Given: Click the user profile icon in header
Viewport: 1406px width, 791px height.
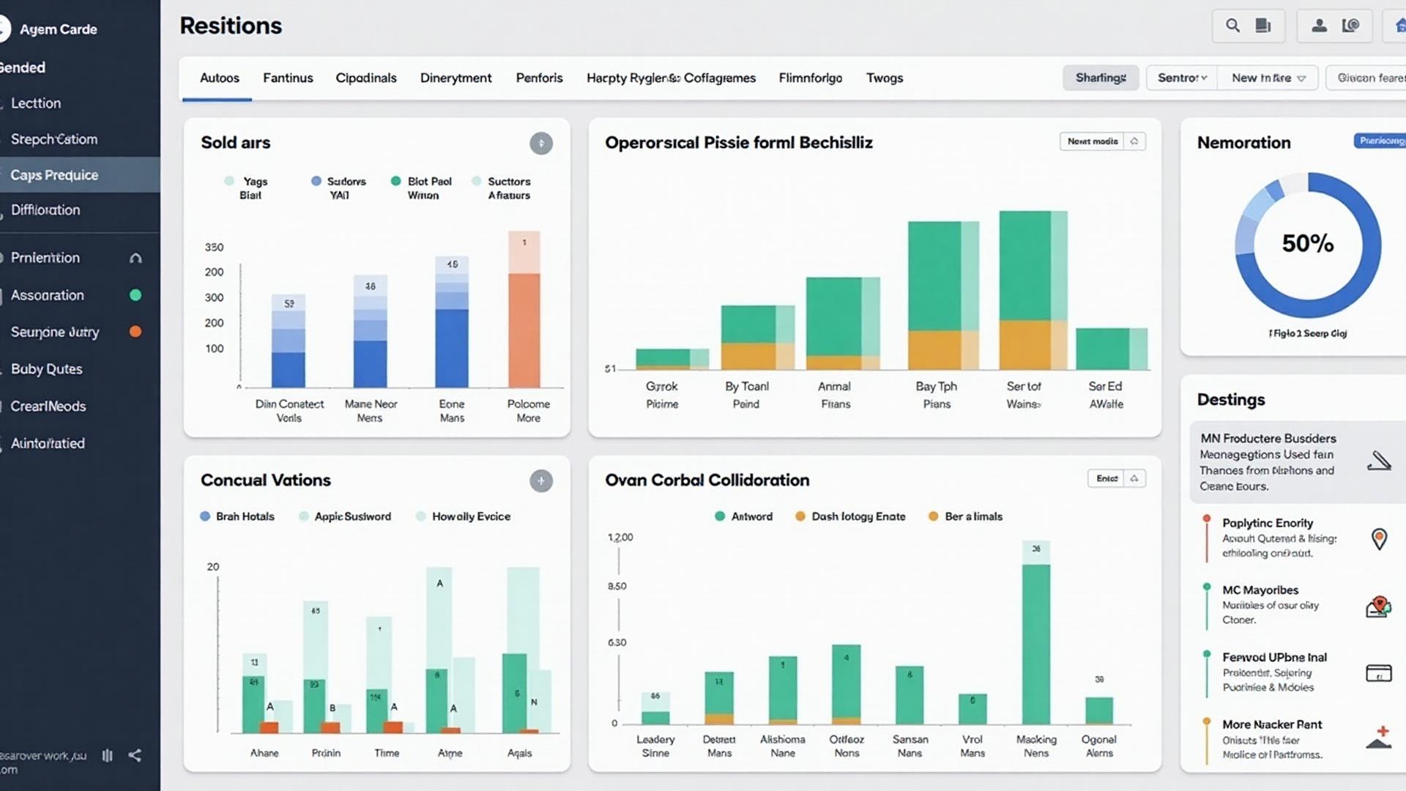Looking at the screenshot, I should pos(1319,26).
